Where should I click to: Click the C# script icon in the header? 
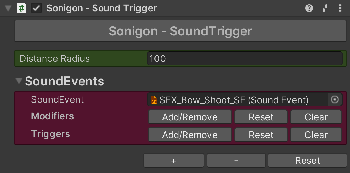22,8
